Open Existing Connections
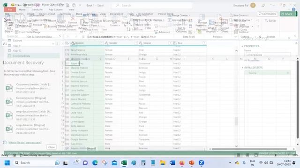 coord(58,27)
